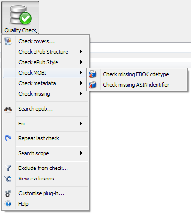Image resolution: width=191 pixels, height=214 pixels.
Task: Click the Check covers picture icon
Action: 8,41
